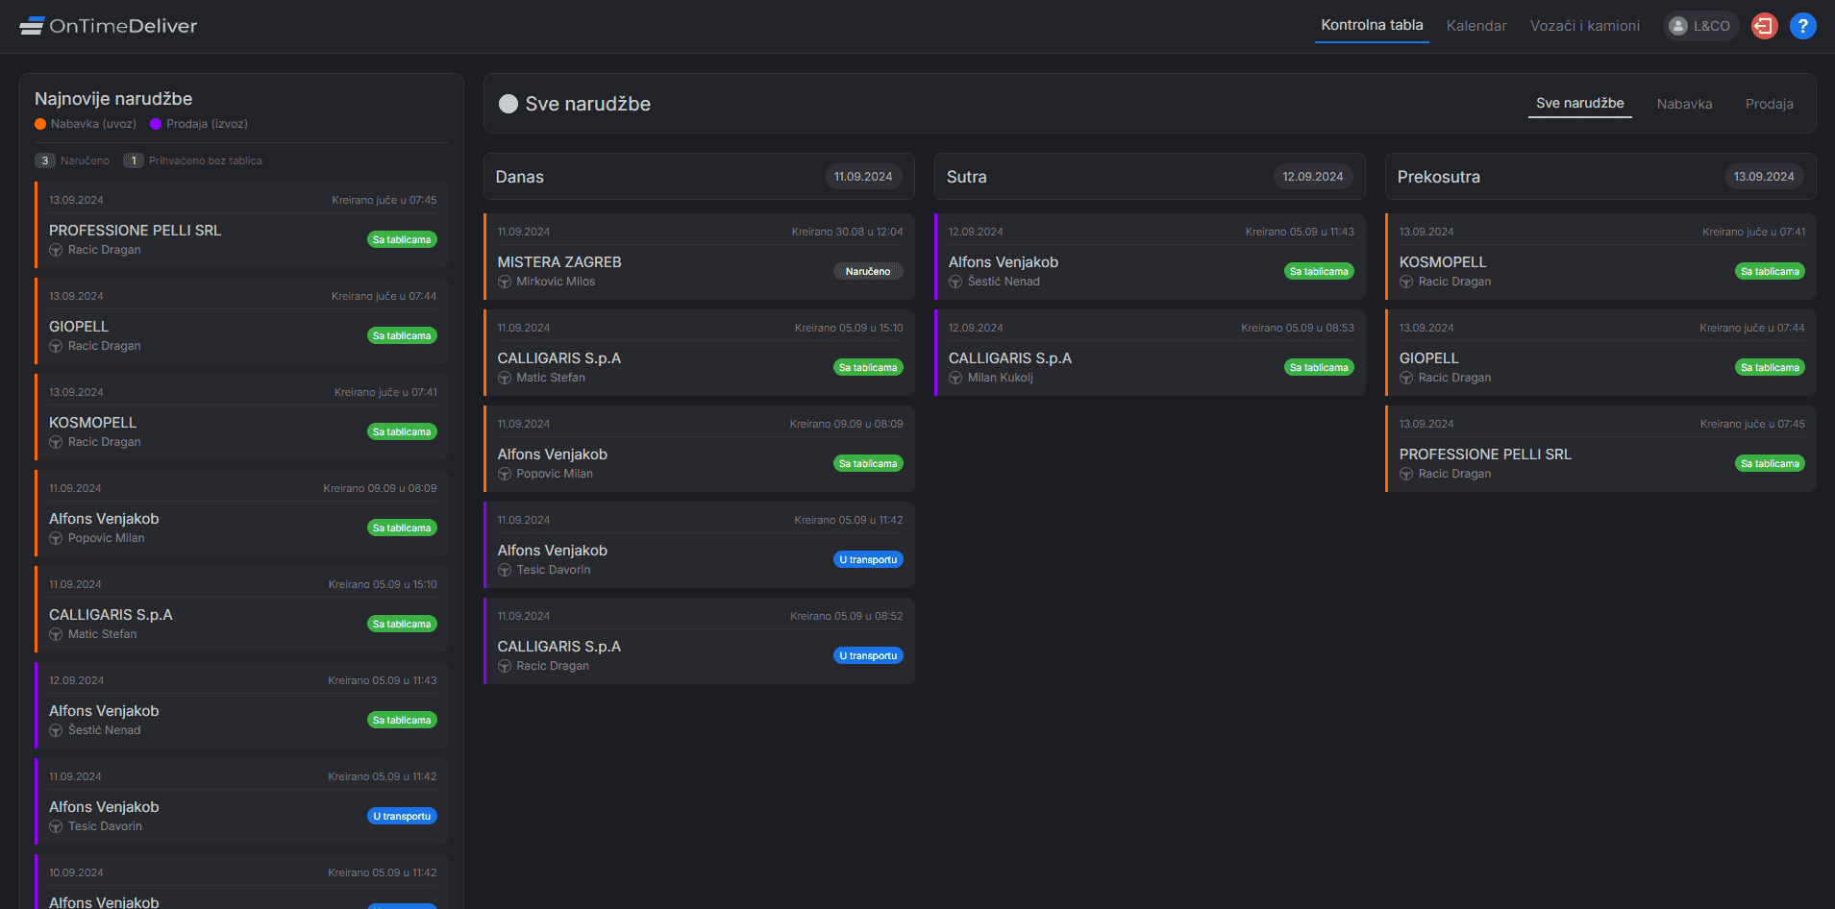Screen dimensions: 1835x909
Task: Open PROFESSIONE PELLI SRL card in Najnovije narudžbe
Action: pos(241,225)
